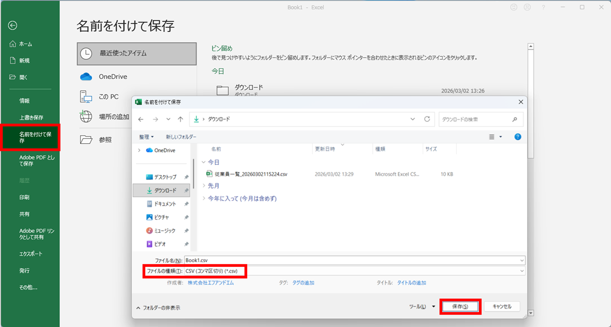The width and height of the screenshot is (611, 327).
Task: Expand the OneDrive tree node
Action: click(139, 150)
